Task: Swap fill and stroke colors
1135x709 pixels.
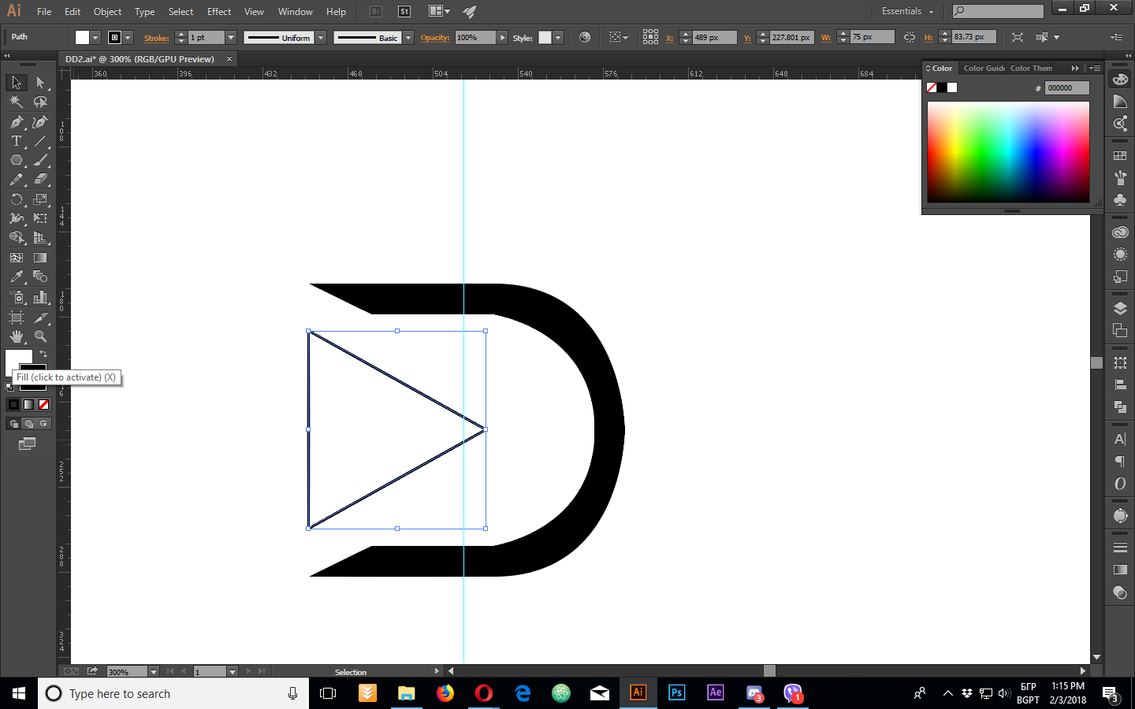Action: (x=43, y=354)
